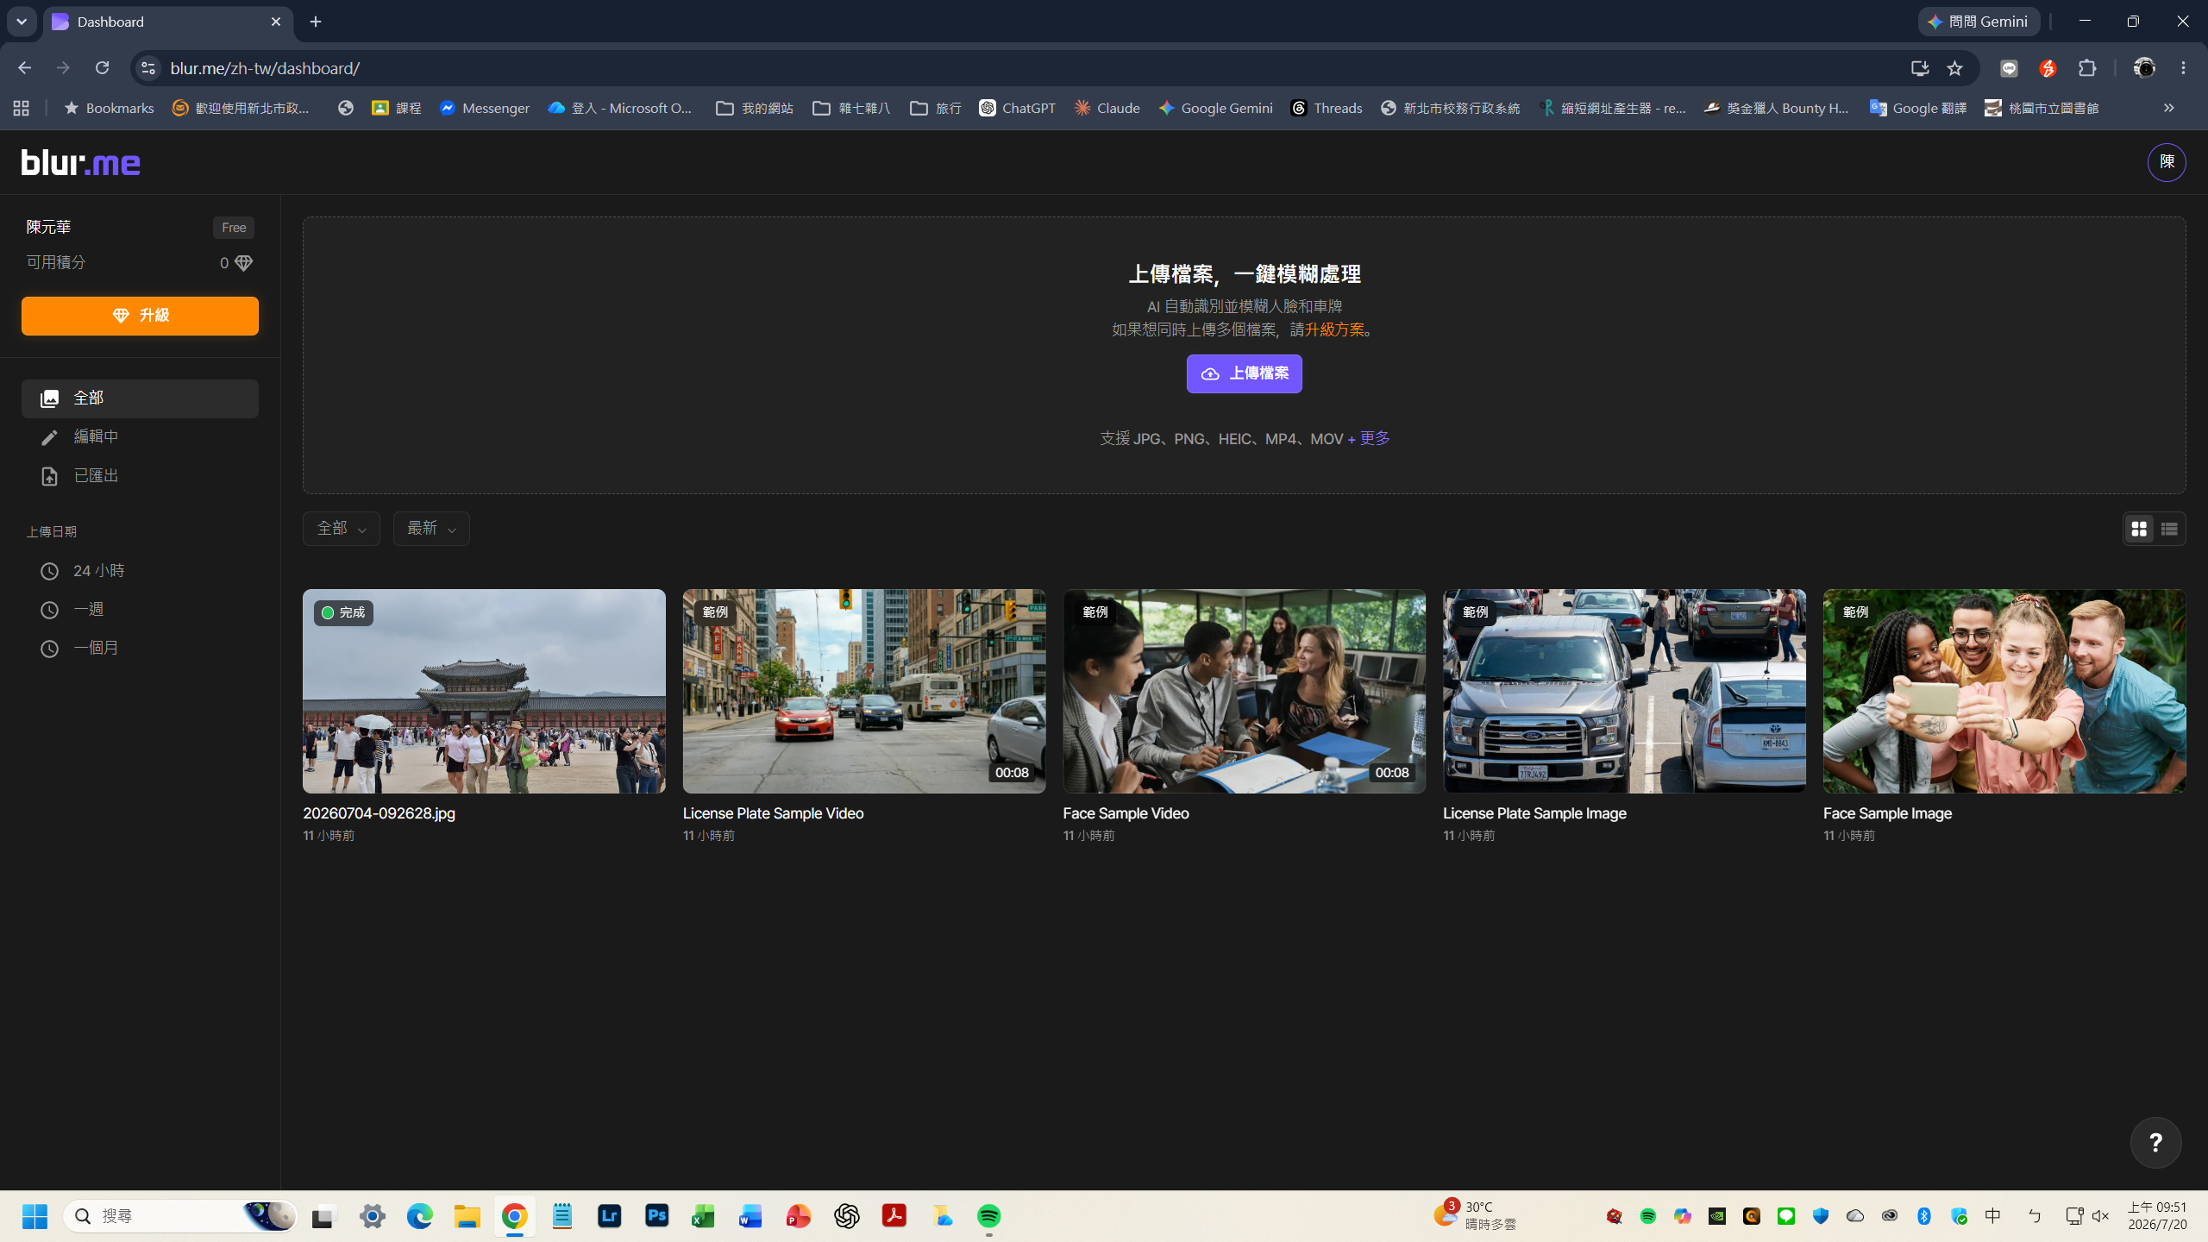The image size is (2208, 1242).
Task: Open the 我的網站 bookmark folder
Action: 755,108
